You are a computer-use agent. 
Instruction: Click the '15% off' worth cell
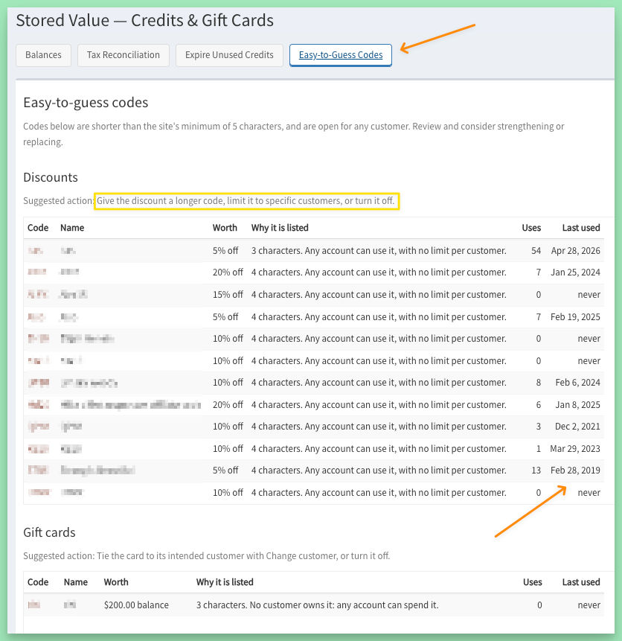[228, 294]
